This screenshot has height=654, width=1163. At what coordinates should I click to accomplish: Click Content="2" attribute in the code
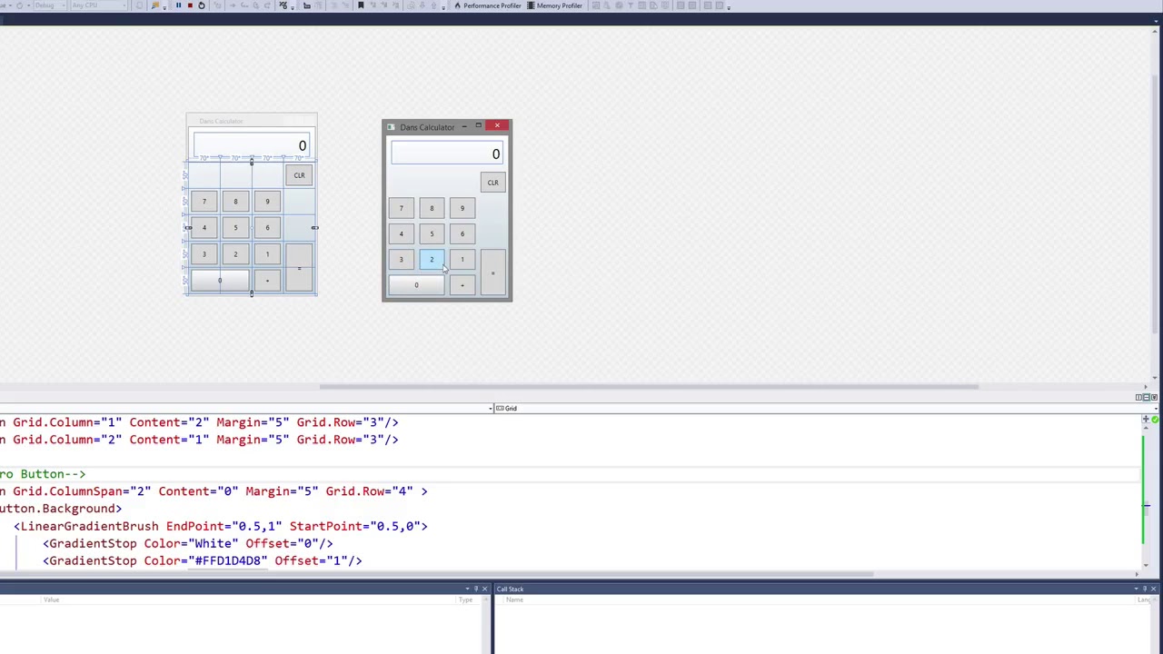(169, 422)
